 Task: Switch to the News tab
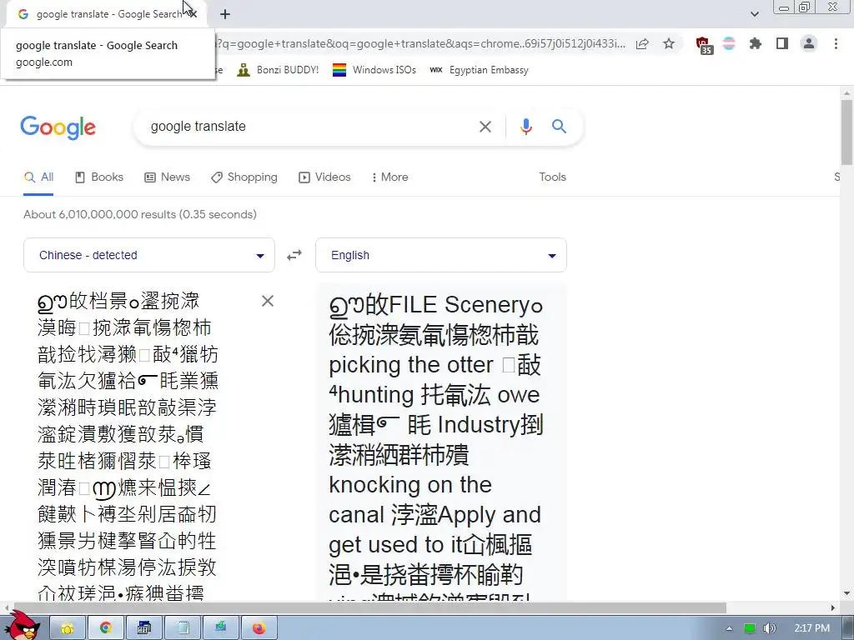click(167, 177)
